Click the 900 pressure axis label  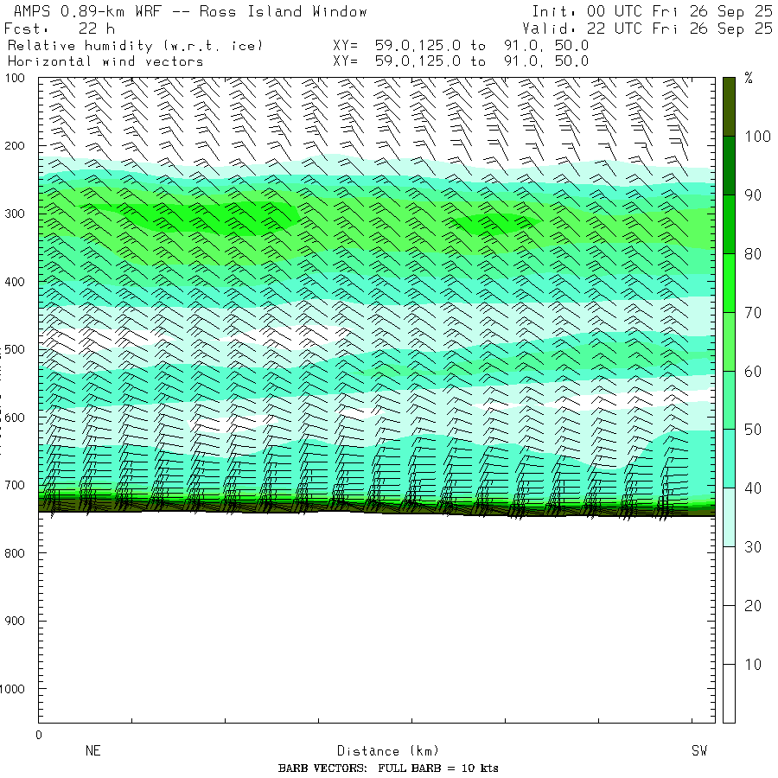15,621
